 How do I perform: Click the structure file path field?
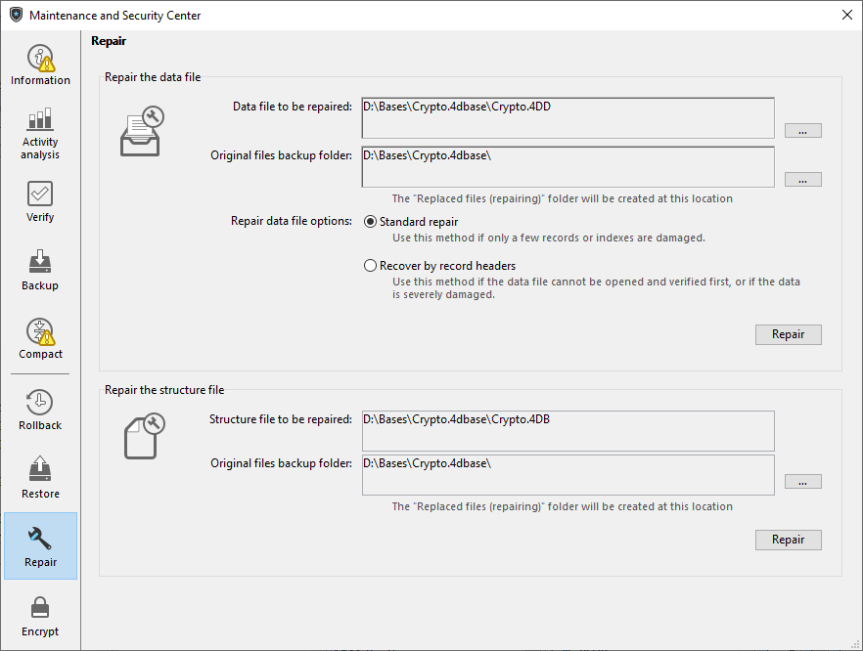point(568,430)
